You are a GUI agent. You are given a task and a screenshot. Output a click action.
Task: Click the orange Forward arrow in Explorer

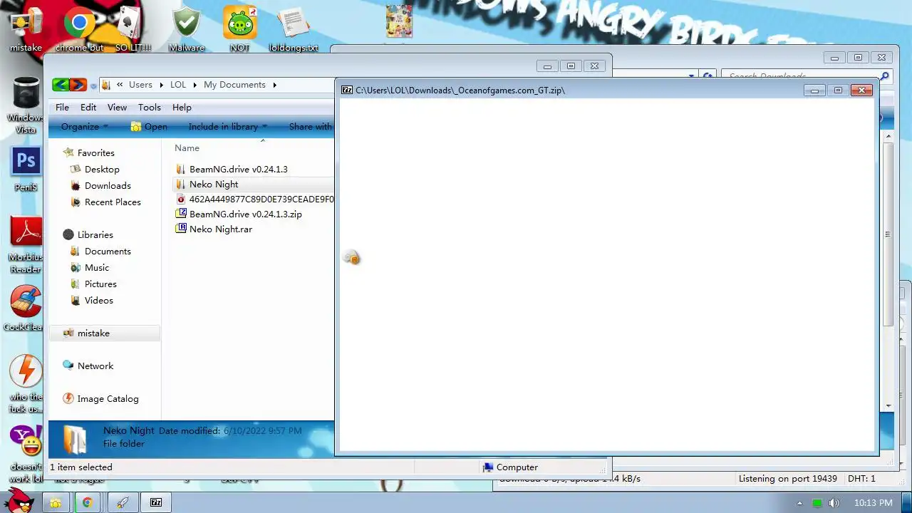(x=78, y=85)
